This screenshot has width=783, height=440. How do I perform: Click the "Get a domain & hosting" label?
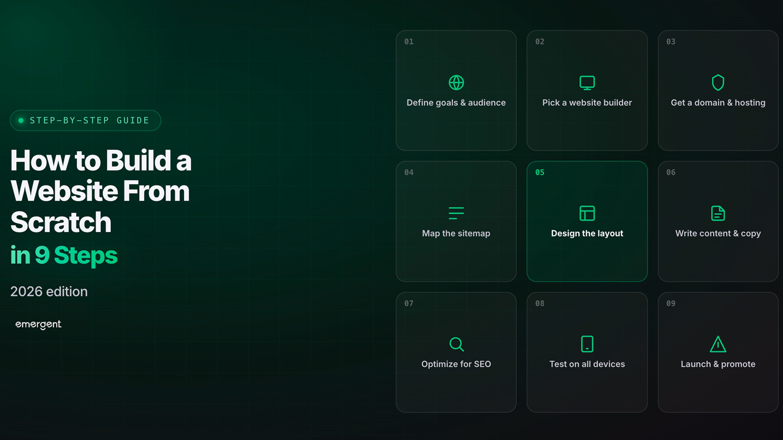718,103
